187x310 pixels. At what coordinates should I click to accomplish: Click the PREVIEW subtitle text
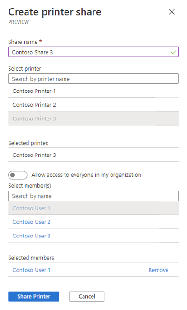pyautogui.click(x=19, y=22)
